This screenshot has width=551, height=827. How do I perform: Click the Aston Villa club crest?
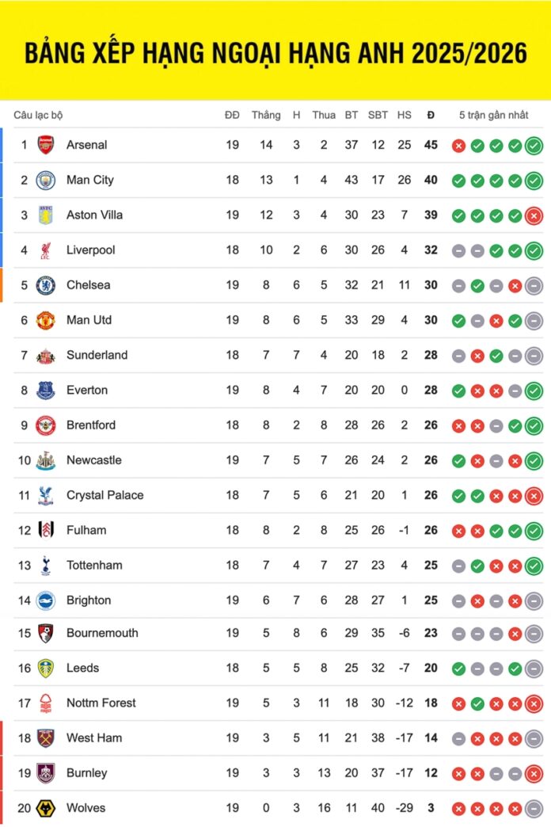[x=46, y=215]
